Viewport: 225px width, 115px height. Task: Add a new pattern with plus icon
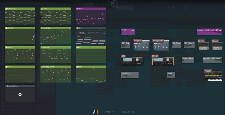pyautogui.click(x=20, y=94)
